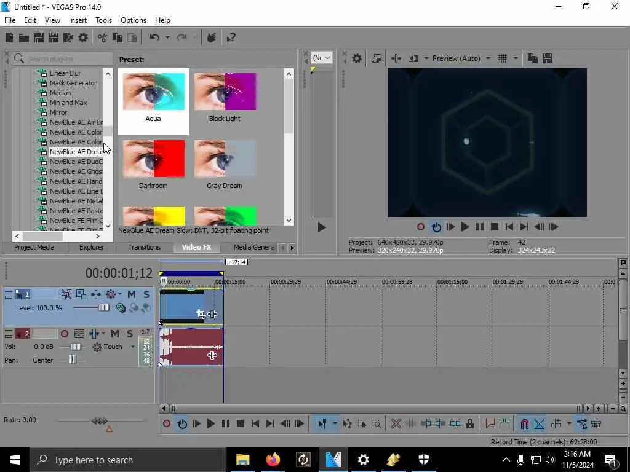Open a project with the folder icon
Image resolution: width=630 pixels, height=472 pixels.
(24, 37)
